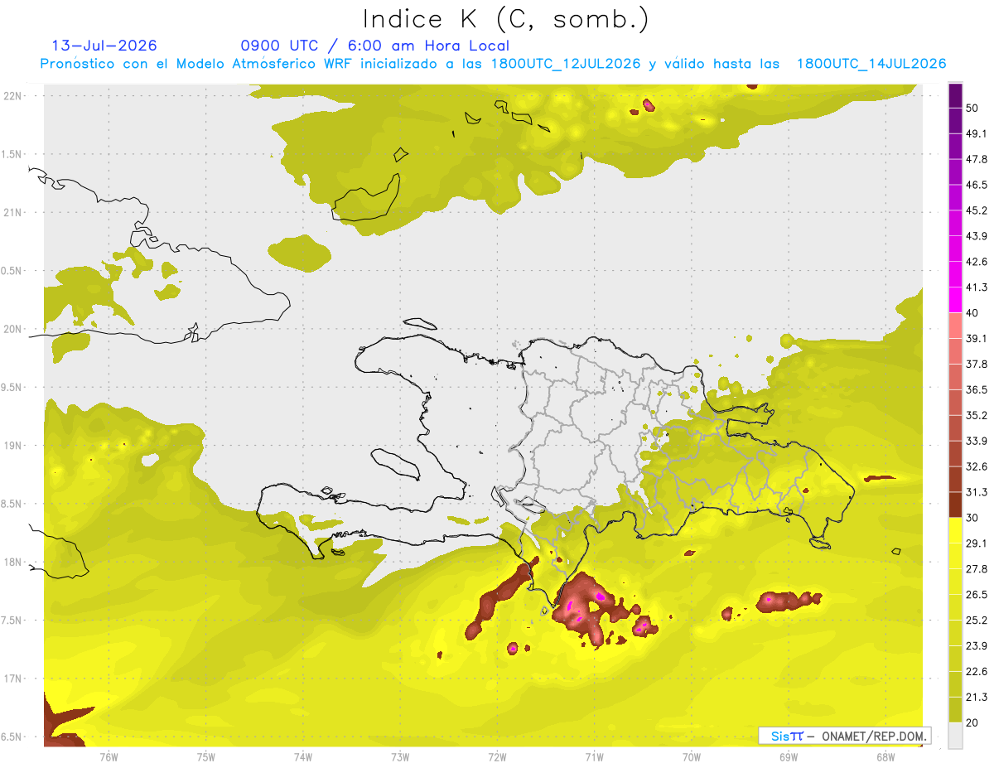The width and height of the screenshot is (994, 768).
Task: Click colorbar label "43.9"
Action: pyautogui.click(x=977, y=236)
